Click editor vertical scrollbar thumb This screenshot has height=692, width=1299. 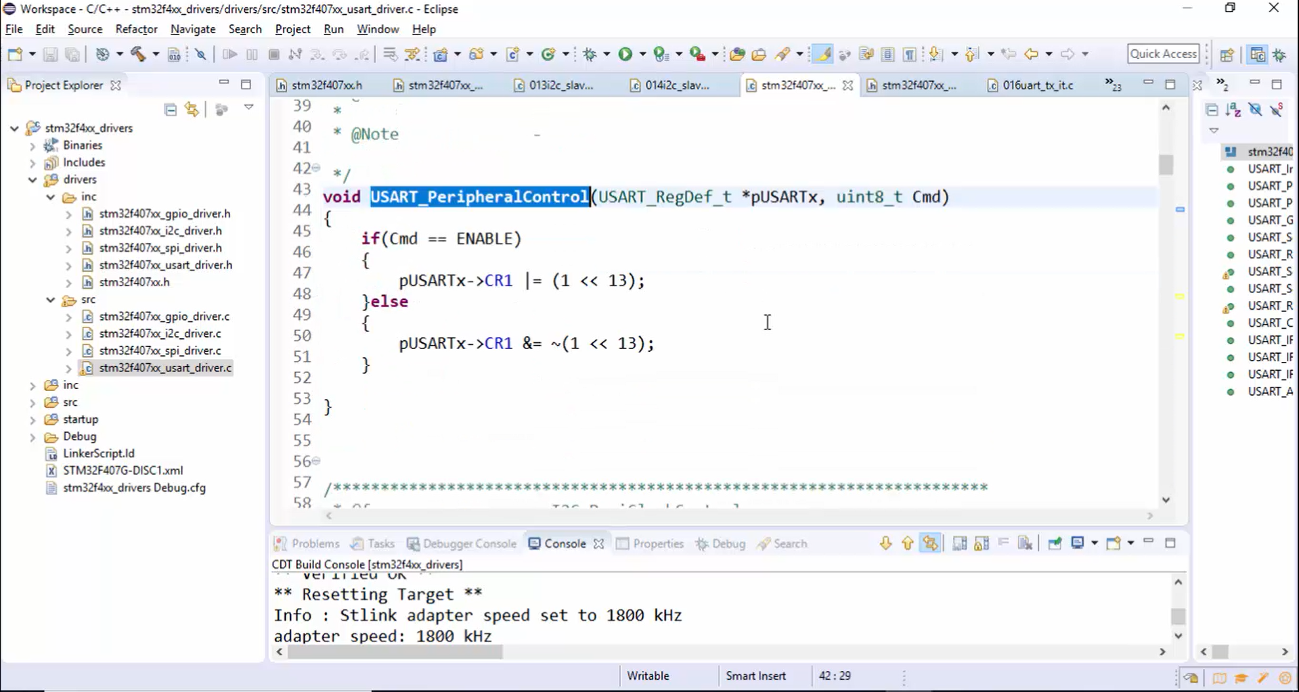tap(1166, 165)
